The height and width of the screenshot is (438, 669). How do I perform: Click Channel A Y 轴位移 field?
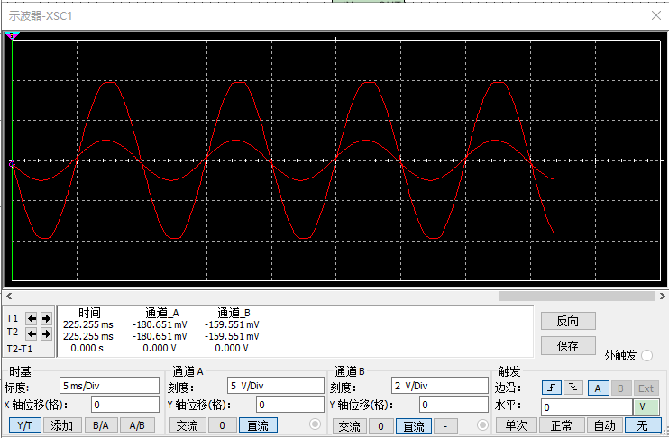(290, 405)
